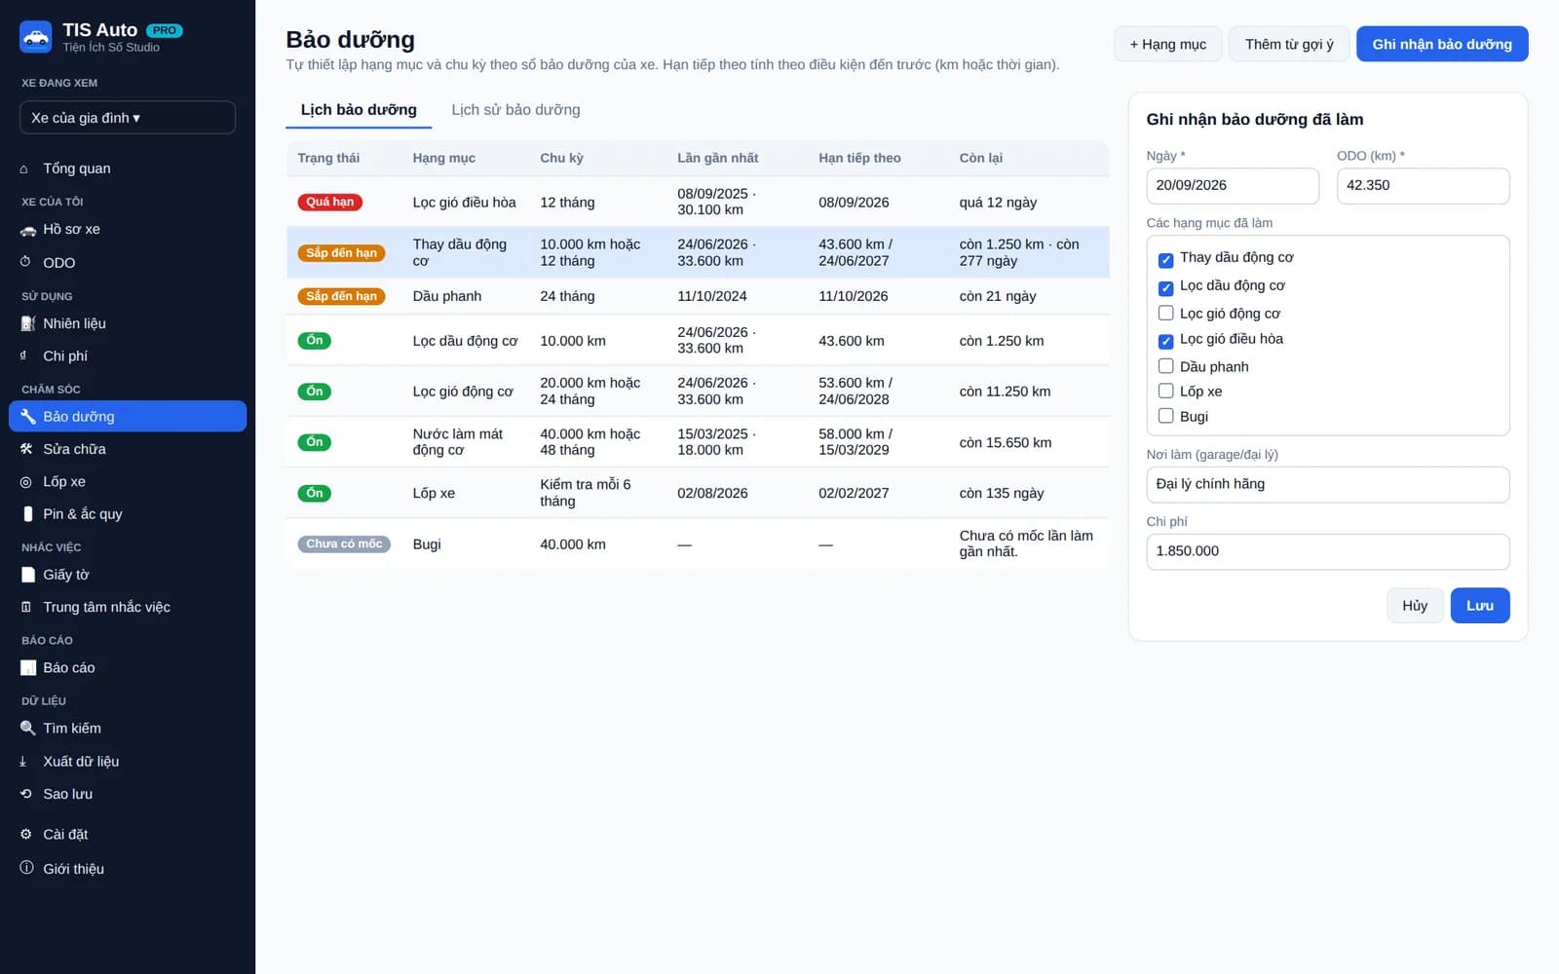Screen dimensions: 1559x974
Task: Click the Sửa chữa tools icon
Action: click(26, 449)
